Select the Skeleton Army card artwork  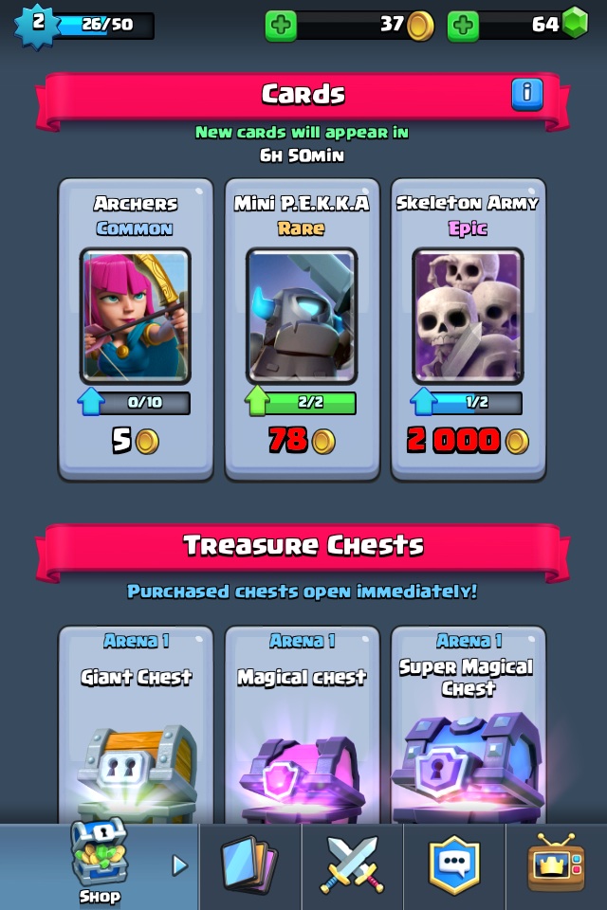click(x=468, y=317)
